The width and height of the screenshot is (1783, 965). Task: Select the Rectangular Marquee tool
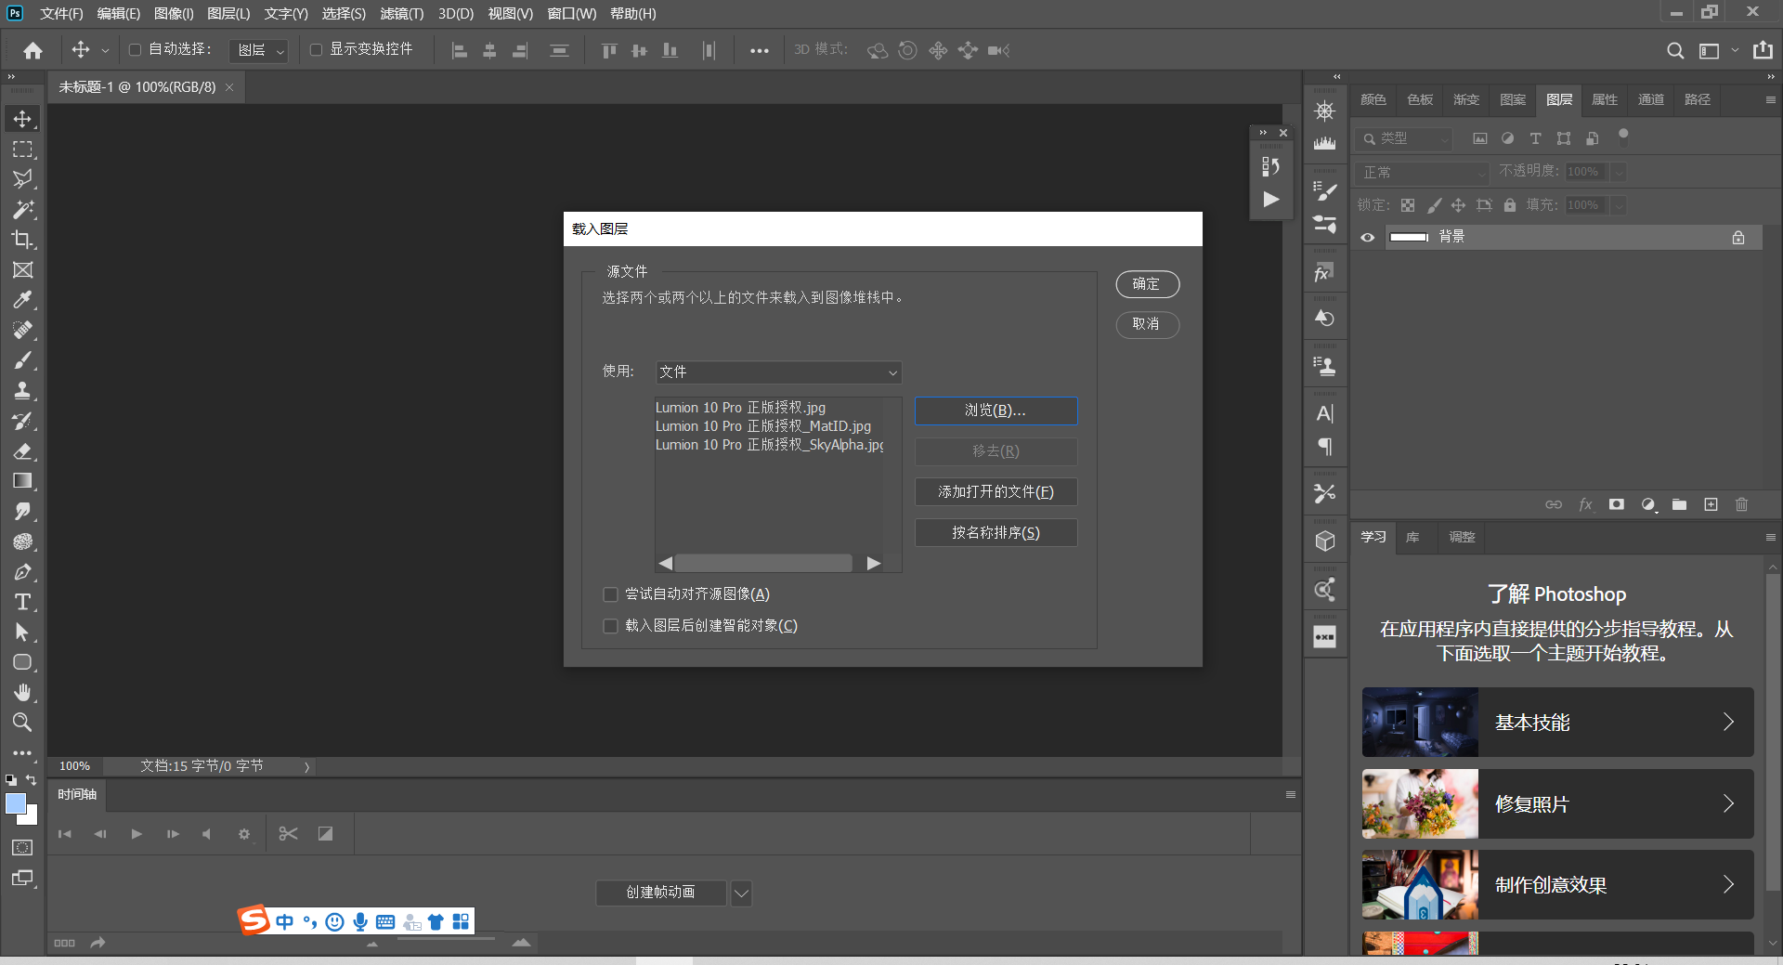click(22, 150)
